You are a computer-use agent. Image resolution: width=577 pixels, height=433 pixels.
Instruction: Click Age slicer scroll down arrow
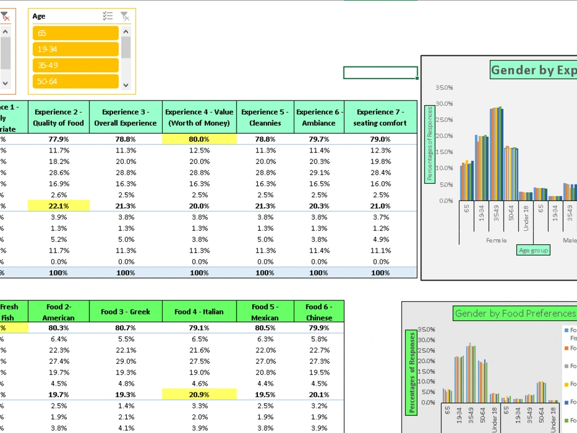pyautogui.click(x=126, y=85)
